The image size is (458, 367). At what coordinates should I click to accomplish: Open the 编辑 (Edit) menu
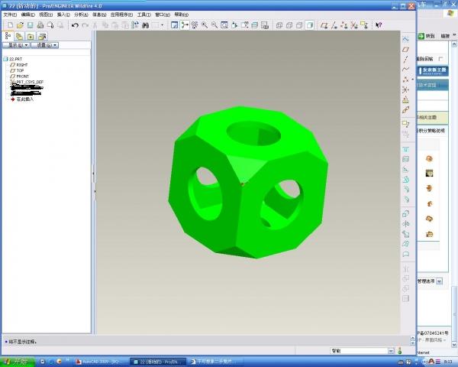(x=27, y=15)
